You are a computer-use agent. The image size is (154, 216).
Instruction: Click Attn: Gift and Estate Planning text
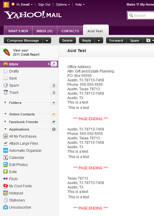(x=91, y=71)
